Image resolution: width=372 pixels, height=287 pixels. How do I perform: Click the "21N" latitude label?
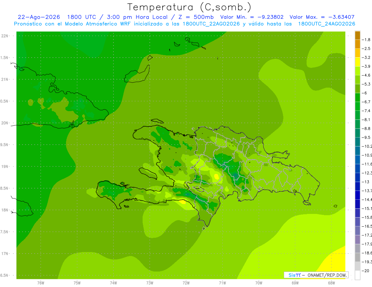5,80
